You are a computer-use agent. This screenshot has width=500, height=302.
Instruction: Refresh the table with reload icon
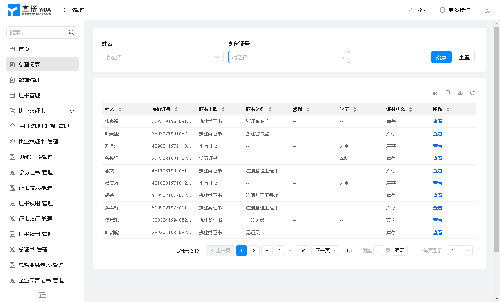point(473,93)
